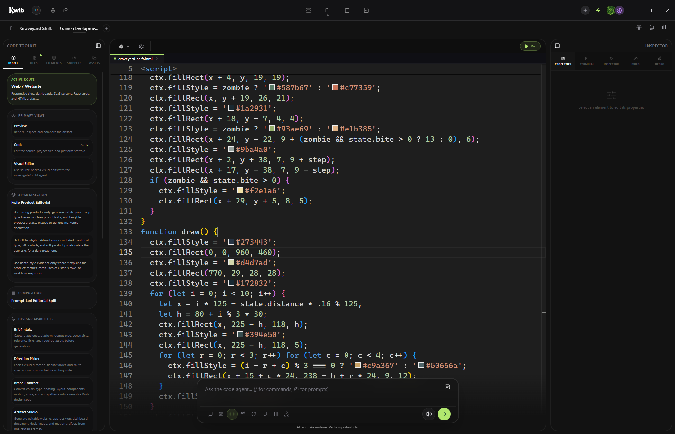
Task: Click the editor settings gear icon
Action: [141, 46]
